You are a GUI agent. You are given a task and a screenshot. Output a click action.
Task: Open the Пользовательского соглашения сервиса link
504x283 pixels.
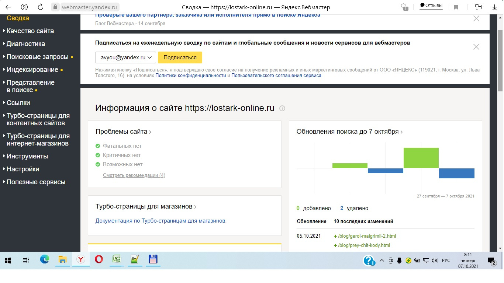point(276,76)
